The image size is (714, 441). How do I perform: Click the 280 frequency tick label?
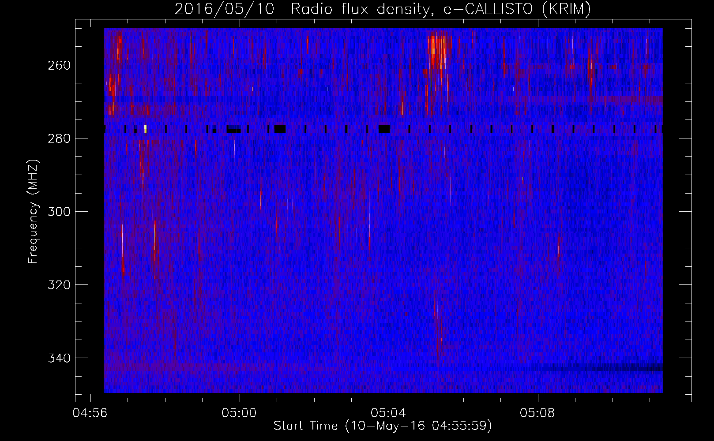click(59, 138)
